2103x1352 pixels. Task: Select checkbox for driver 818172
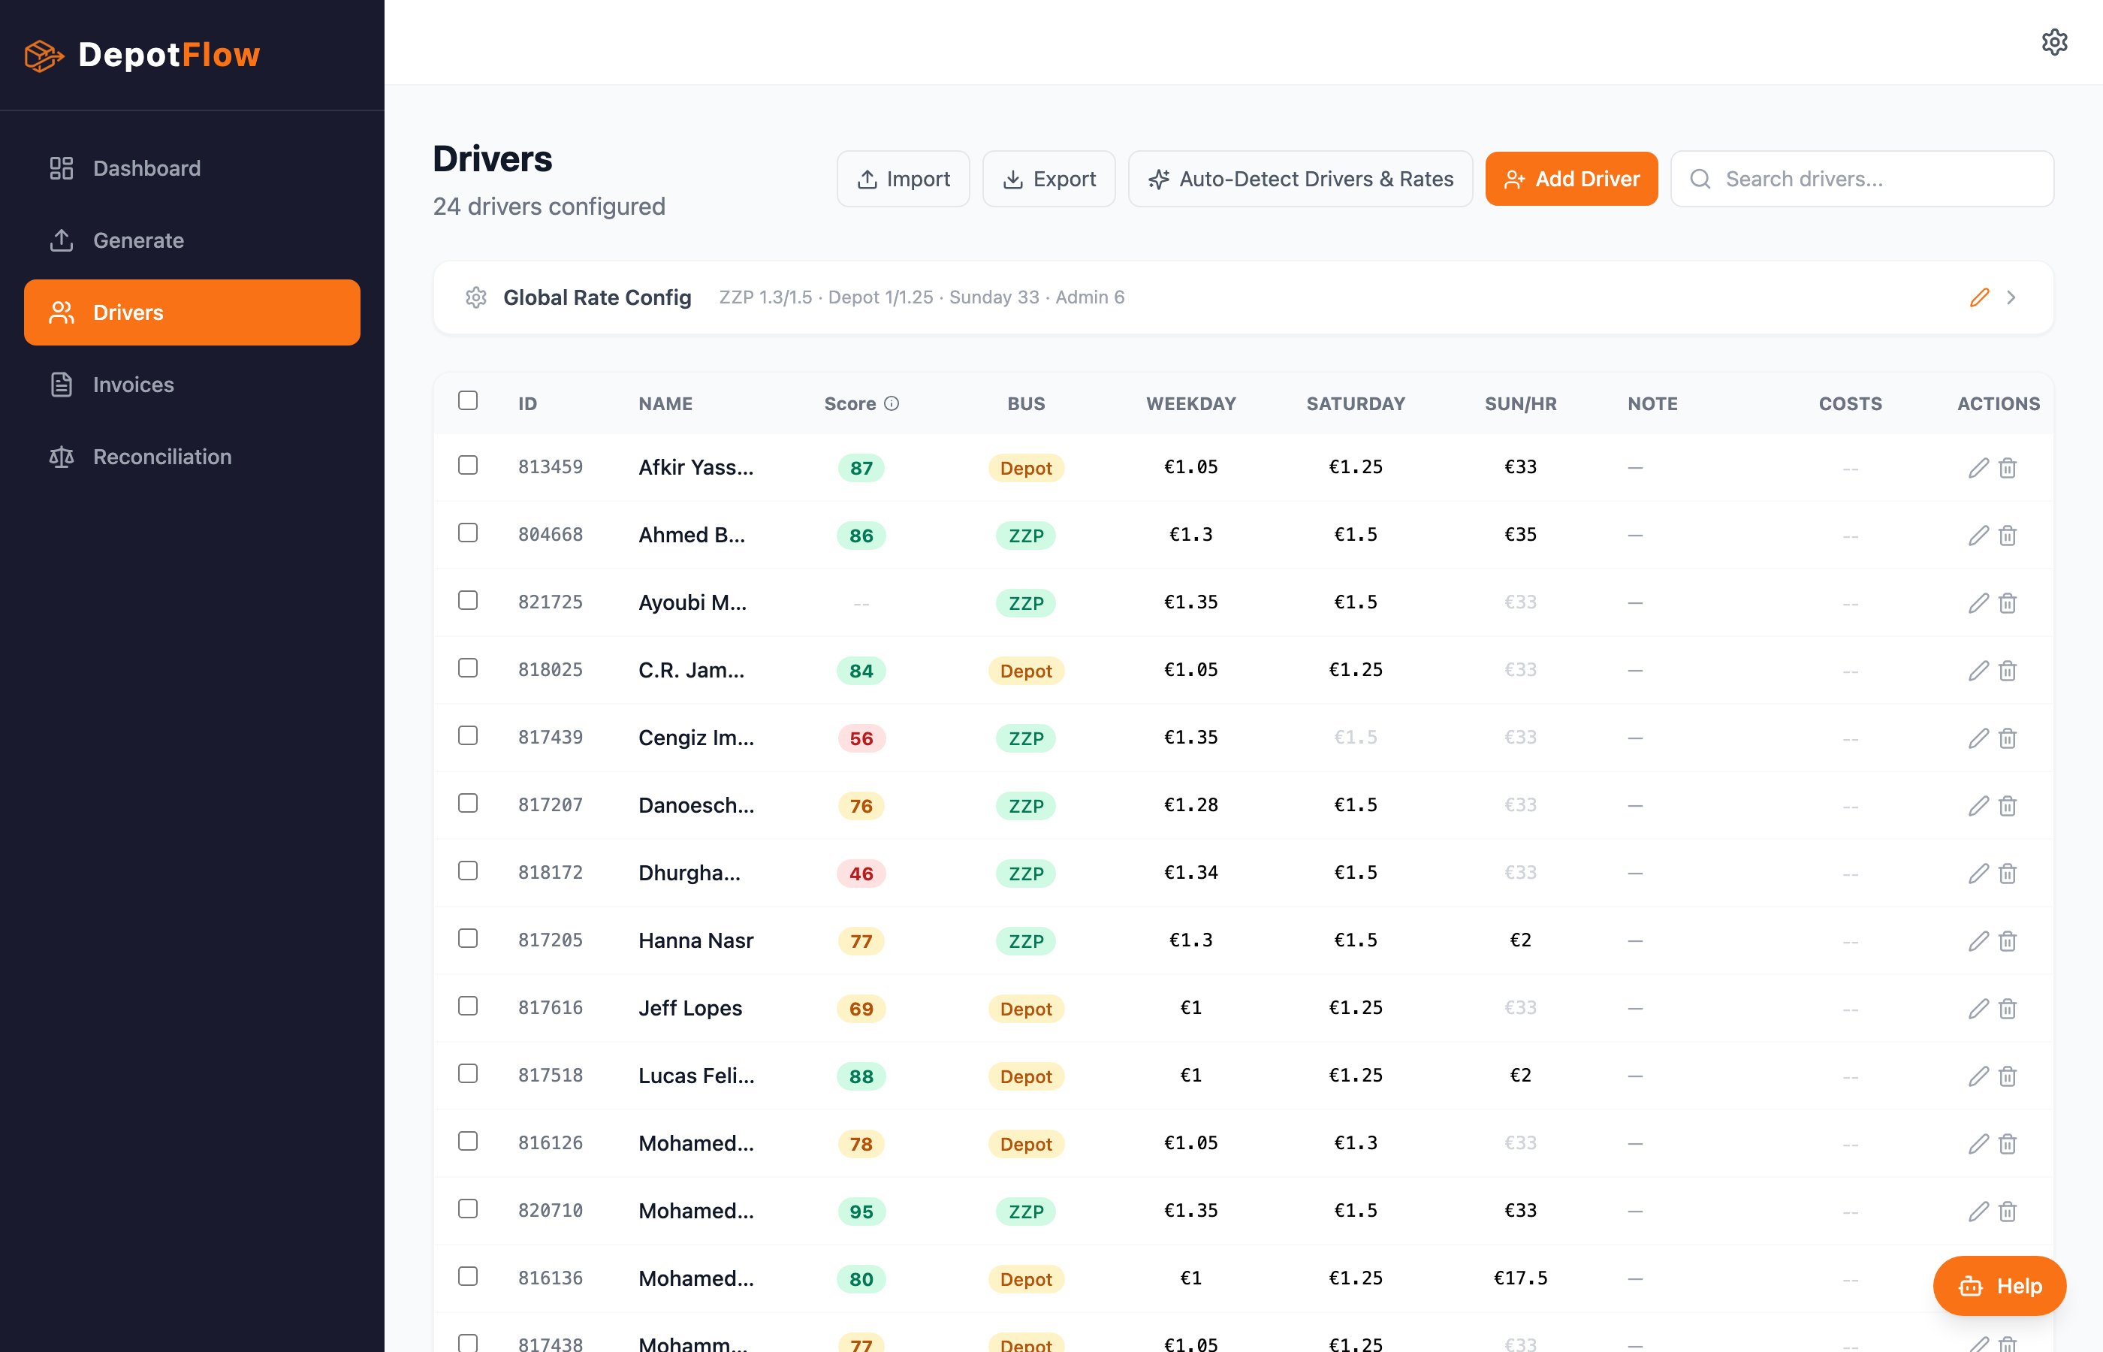(x=468, y=871)
